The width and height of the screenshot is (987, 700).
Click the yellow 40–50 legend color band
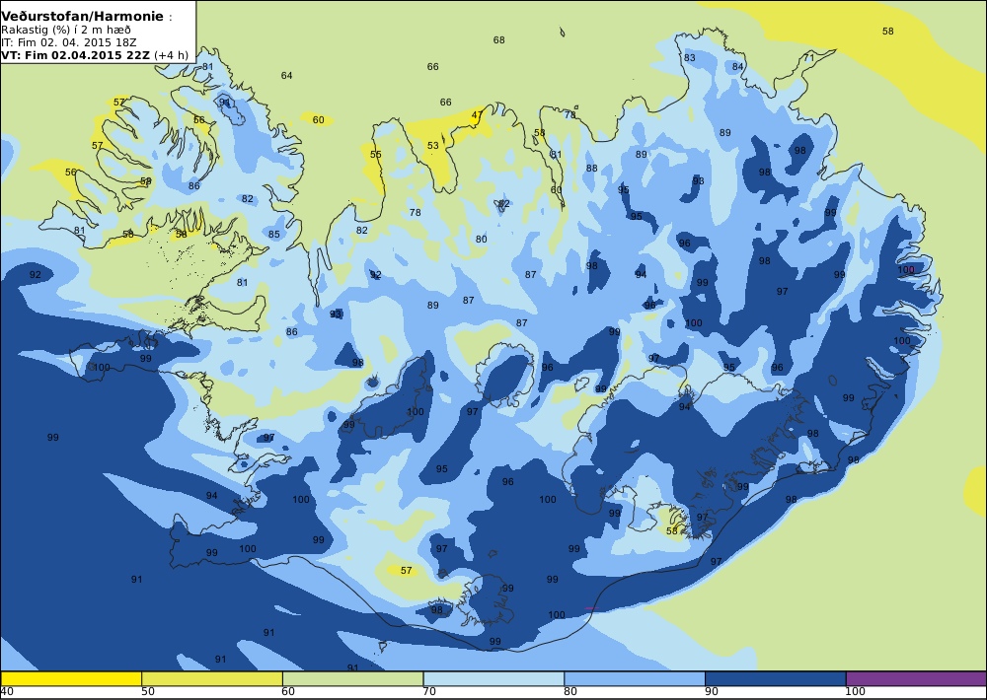[x=71, y=678]
